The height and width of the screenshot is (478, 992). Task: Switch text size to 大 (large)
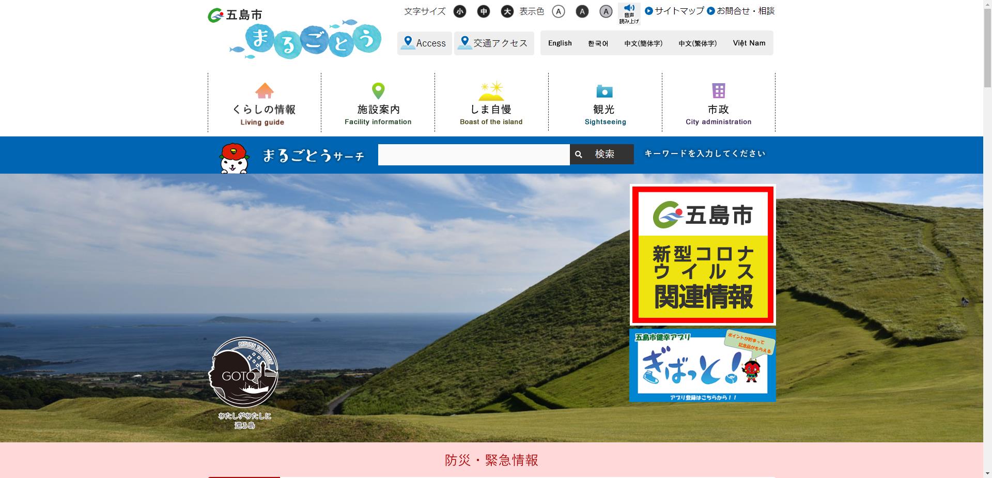point(507,11)
